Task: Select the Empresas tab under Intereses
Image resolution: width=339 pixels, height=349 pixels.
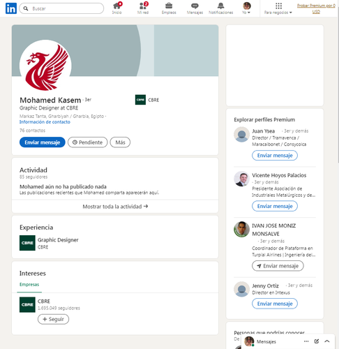Action: tap(29, 284)
